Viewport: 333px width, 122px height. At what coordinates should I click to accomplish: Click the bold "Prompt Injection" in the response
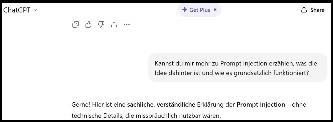(x=261, y=104)
